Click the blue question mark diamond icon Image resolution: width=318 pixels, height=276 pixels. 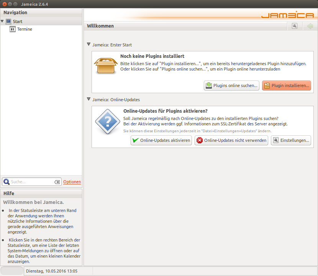click(x=108, y=122)
